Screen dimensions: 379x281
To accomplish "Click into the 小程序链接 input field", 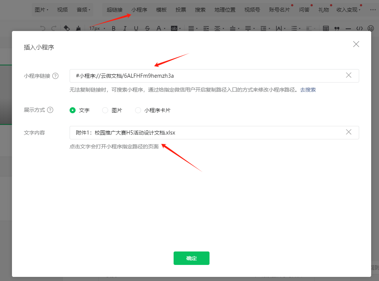I will coord(206,76).
